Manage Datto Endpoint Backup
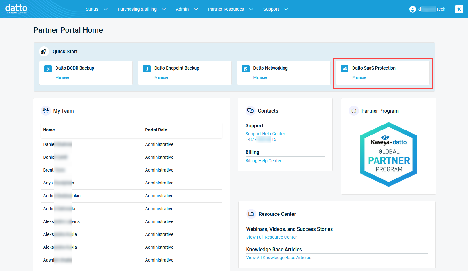468x271 pixels. [161, 77]
